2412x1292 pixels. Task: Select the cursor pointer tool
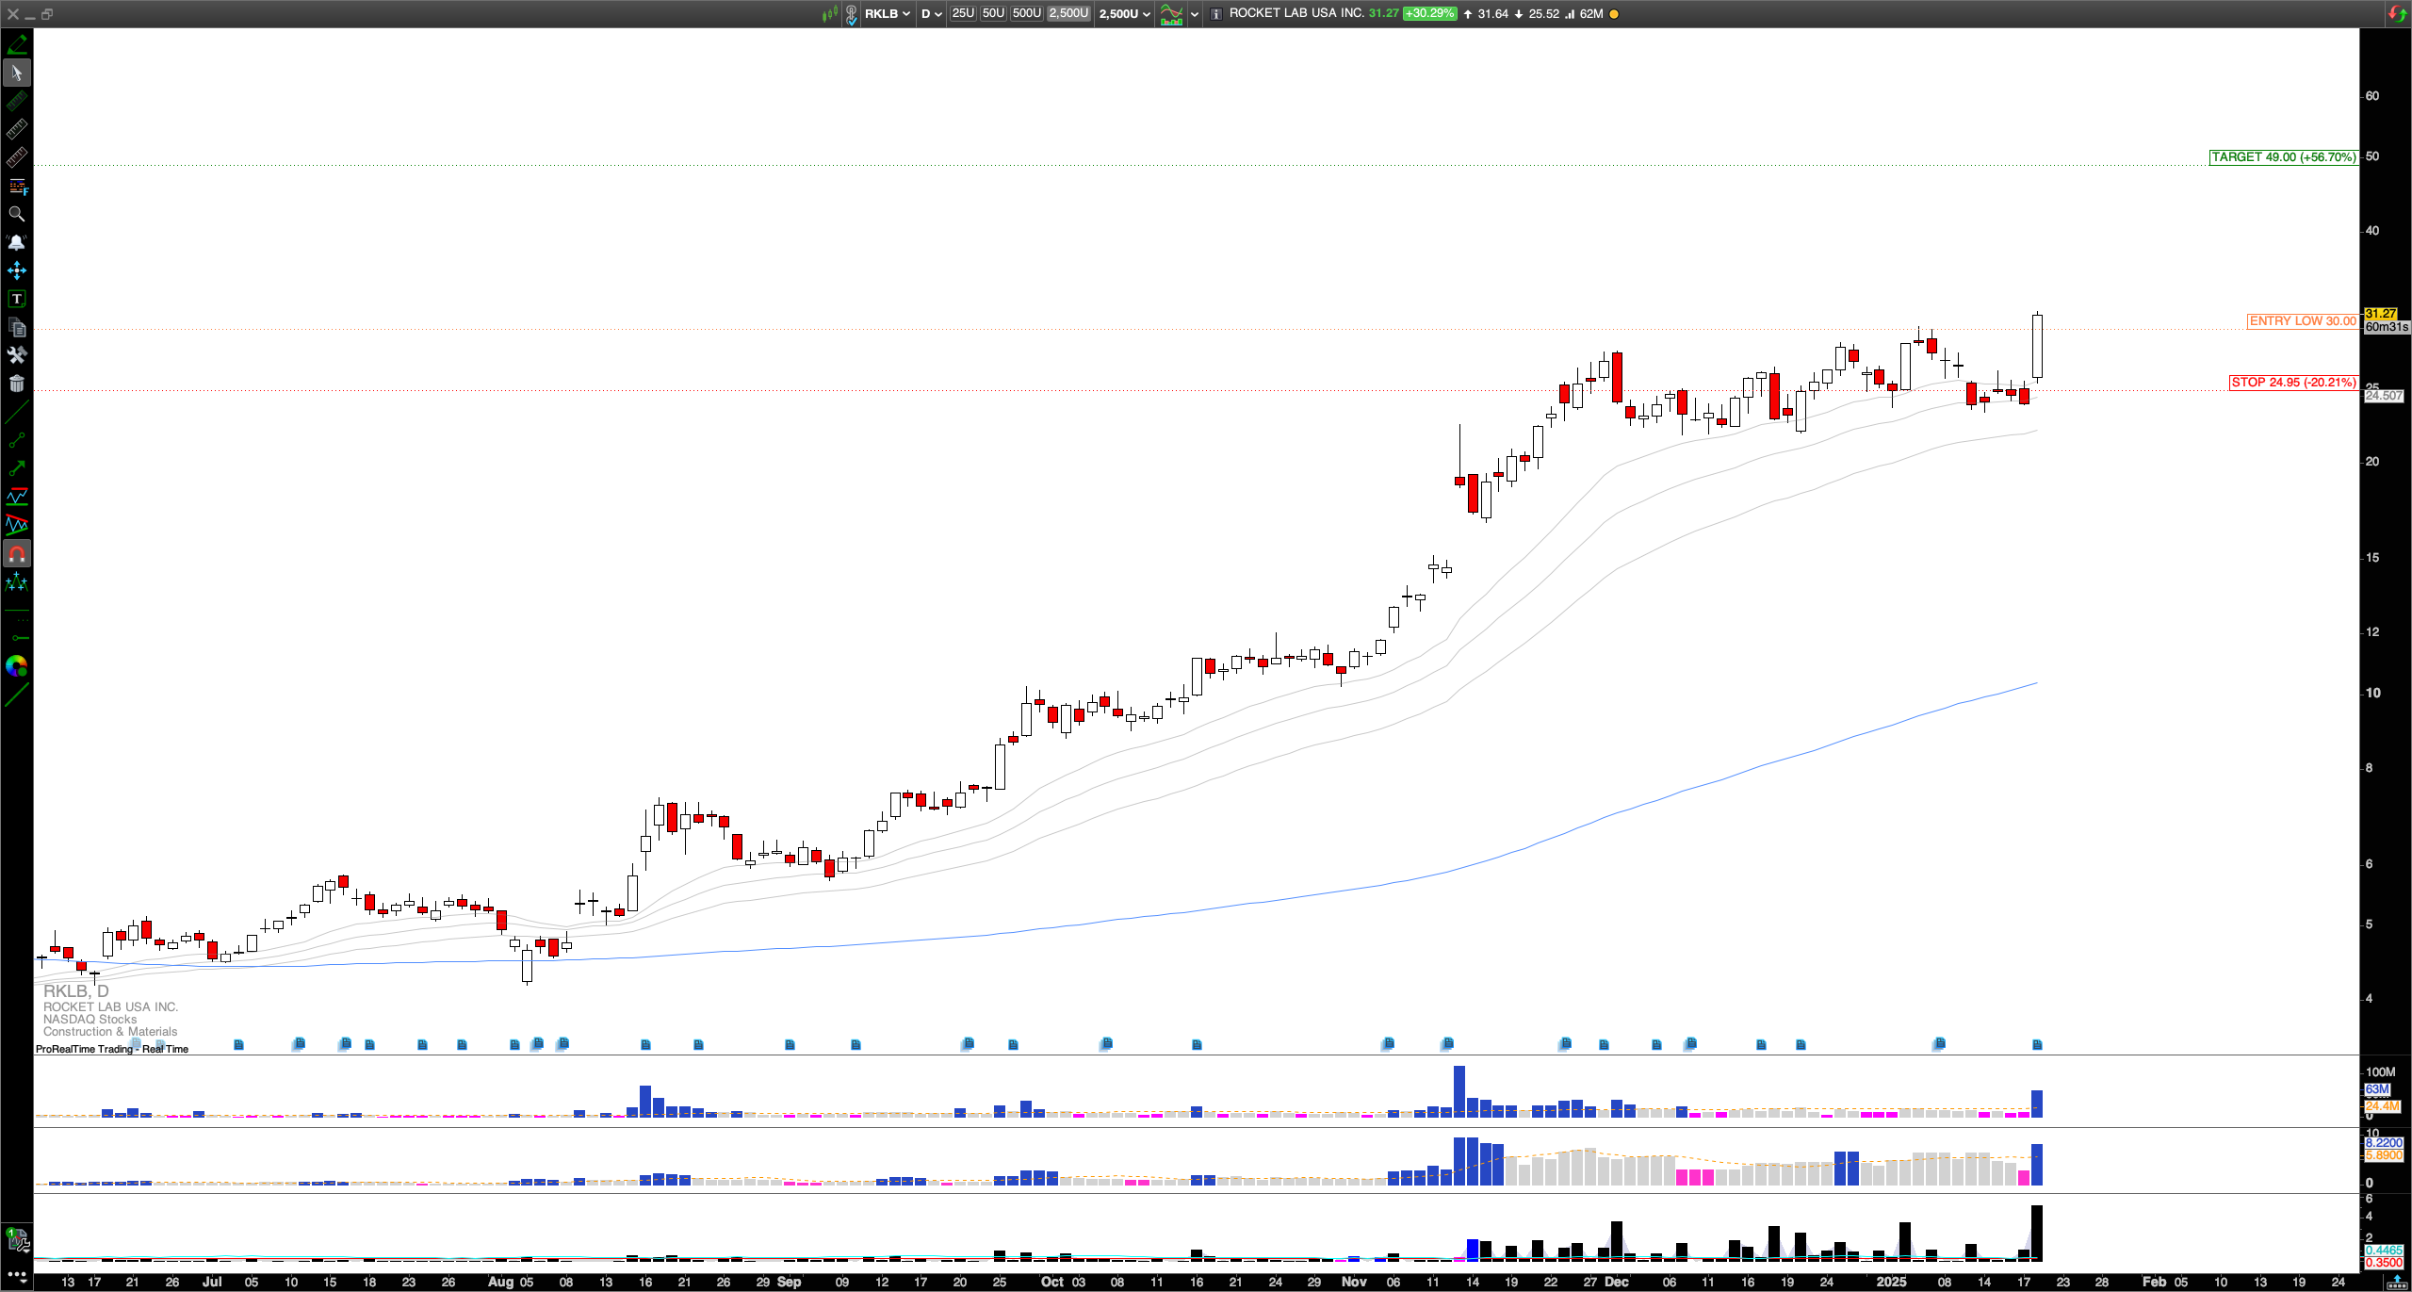click(x=17, y=73)
